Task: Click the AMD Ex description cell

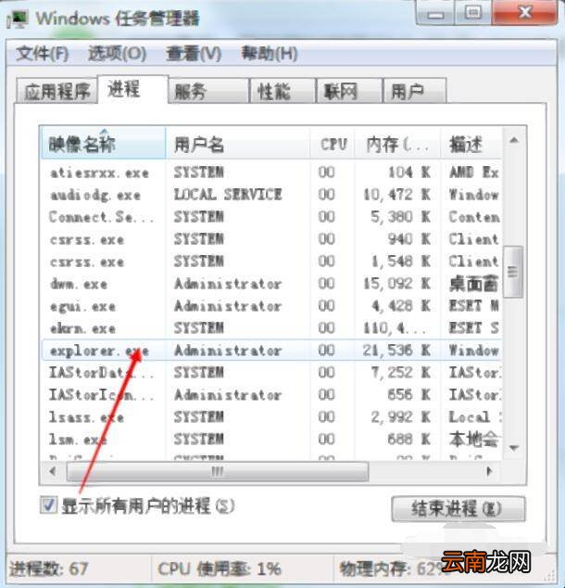Action: click(x=474, y=173)
